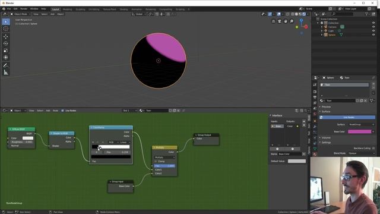Select the Scale tool

[6, 51]
